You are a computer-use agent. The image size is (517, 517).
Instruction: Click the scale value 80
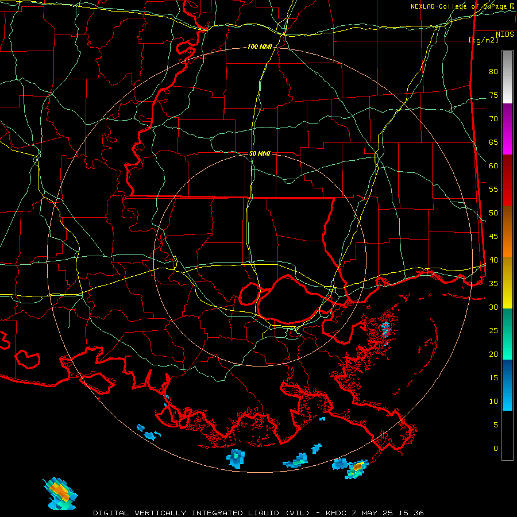click(493, 72)
